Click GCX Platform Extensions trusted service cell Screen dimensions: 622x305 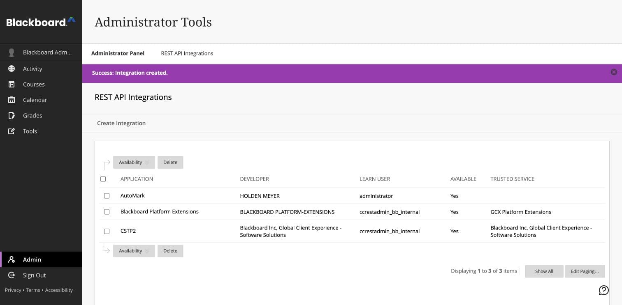(x=521, y=212)
